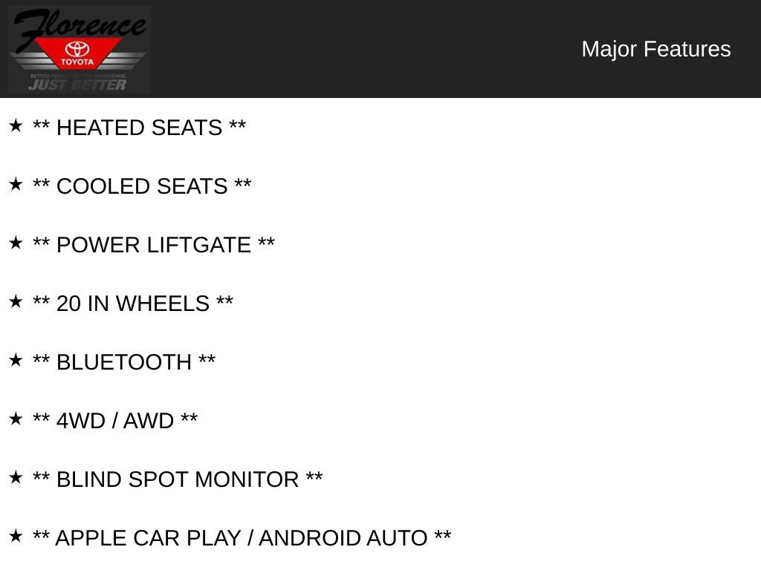Click the 20 IN WHEELS feature text
The image size is (761, 570).
(x=133, y=304)
